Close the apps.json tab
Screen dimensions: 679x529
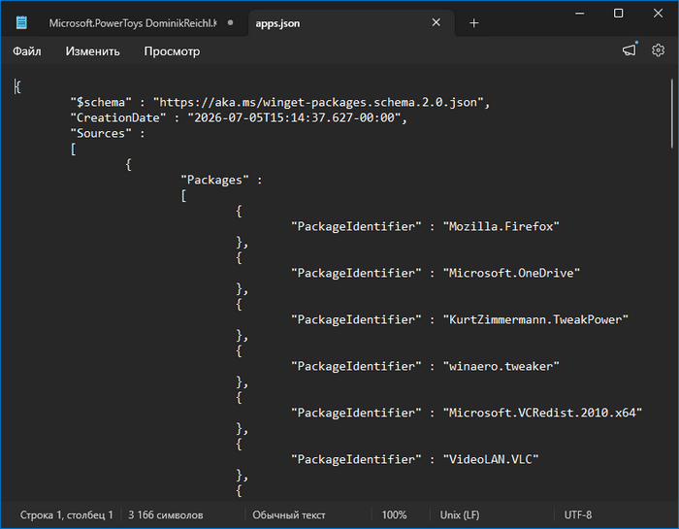click(436, 22)
